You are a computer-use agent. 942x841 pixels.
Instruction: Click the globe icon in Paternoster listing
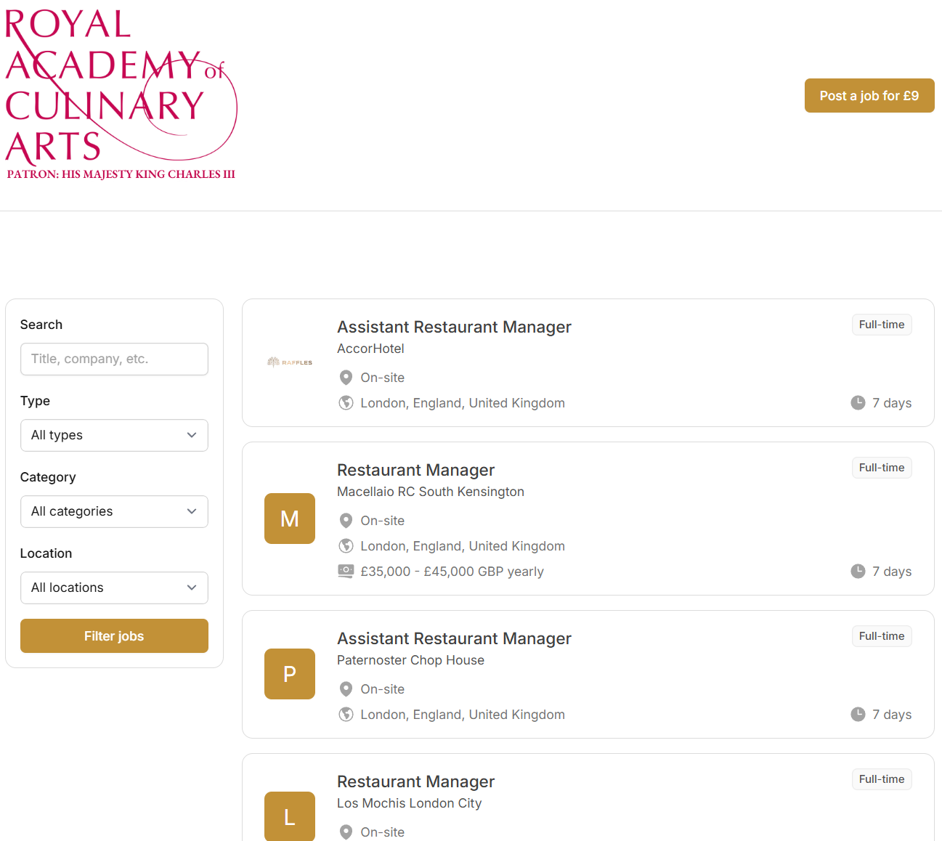click(x=346, y=715)
